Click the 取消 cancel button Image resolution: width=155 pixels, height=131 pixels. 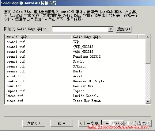coord(62,123)
